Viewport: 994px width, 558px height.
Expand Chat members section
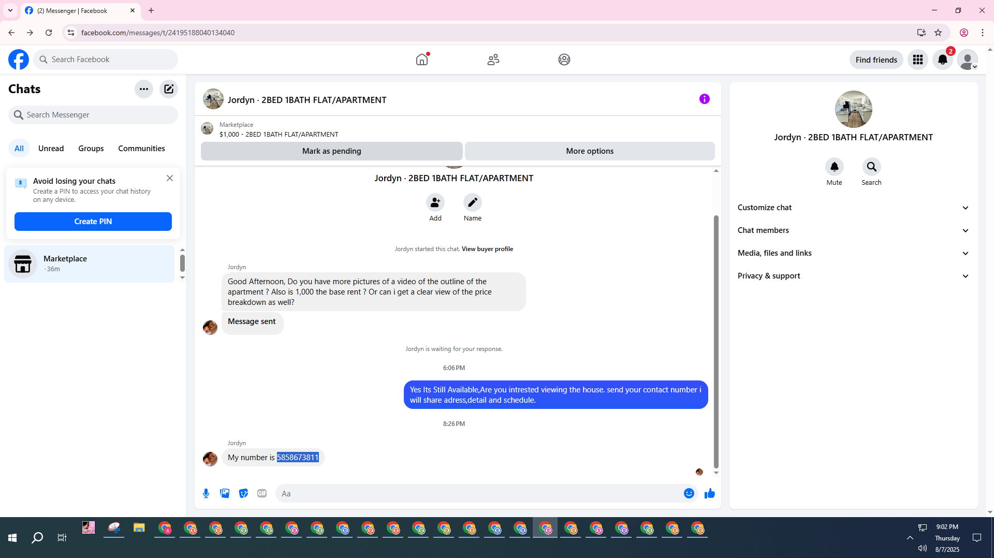(853, 230)
